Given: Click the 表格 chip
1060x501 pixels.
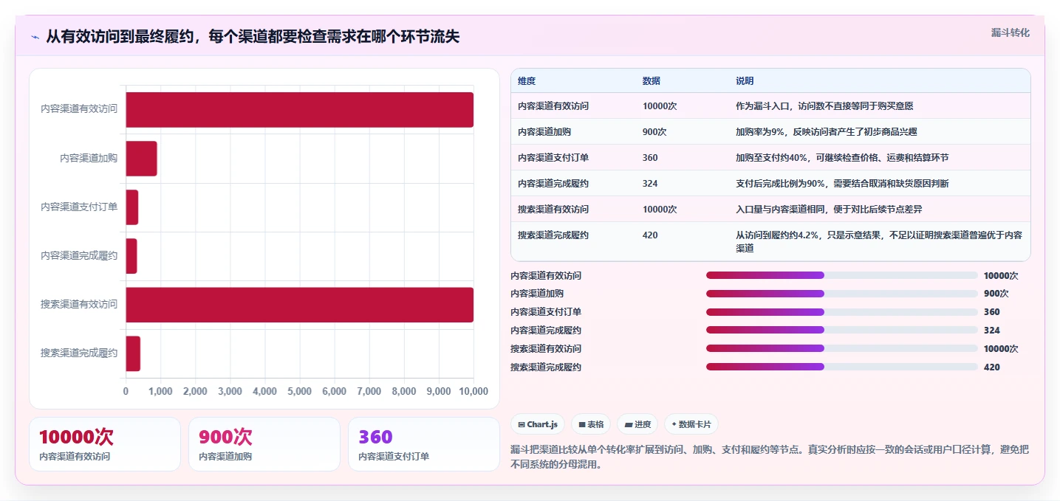Looking at the screenshot, I should coord(591,424).
